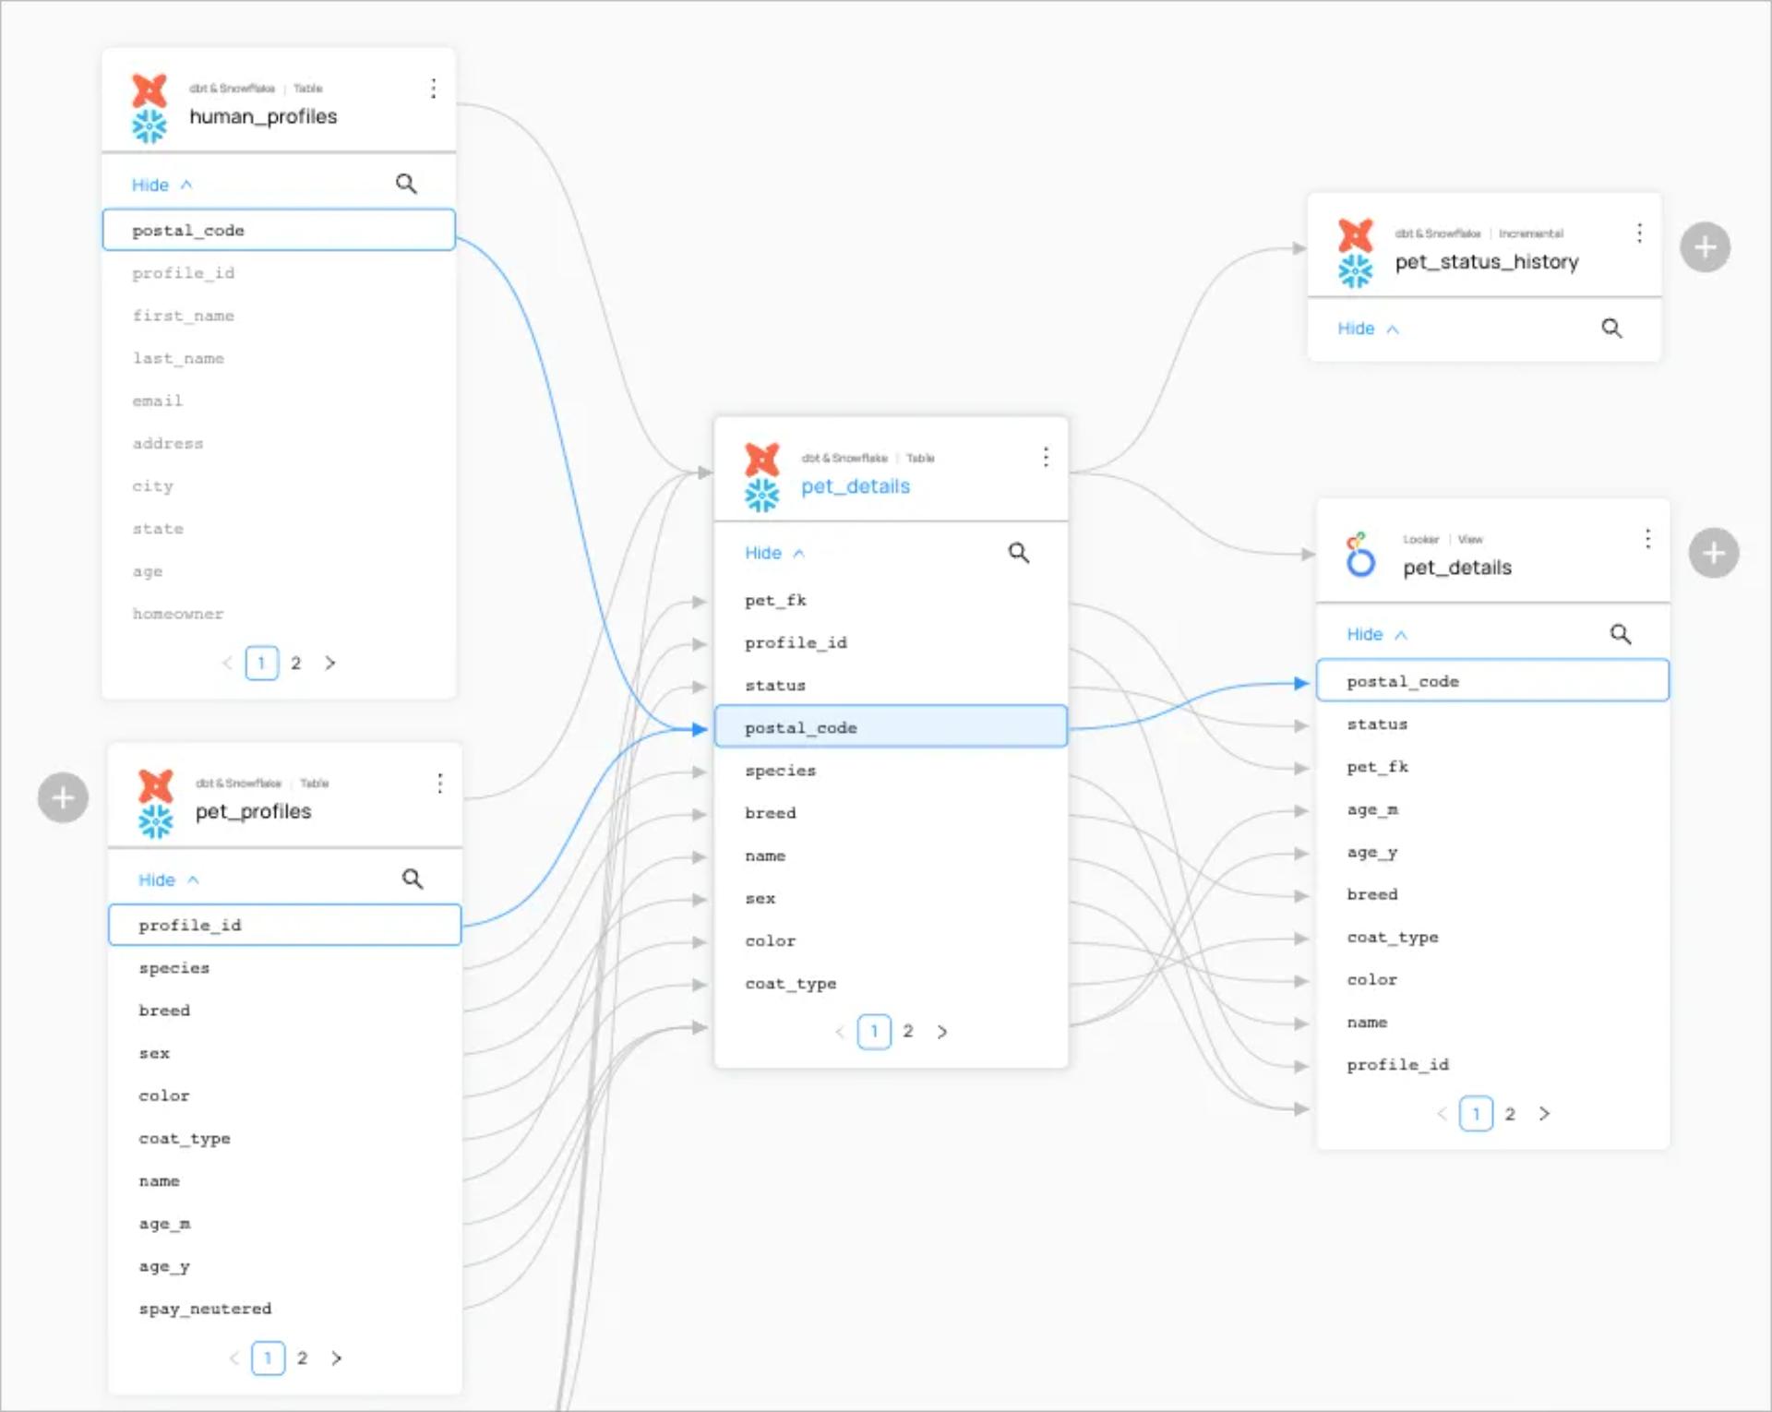Select homeowner column in human_profiles
1772x1412 pixels.
(x=279, y=614)
